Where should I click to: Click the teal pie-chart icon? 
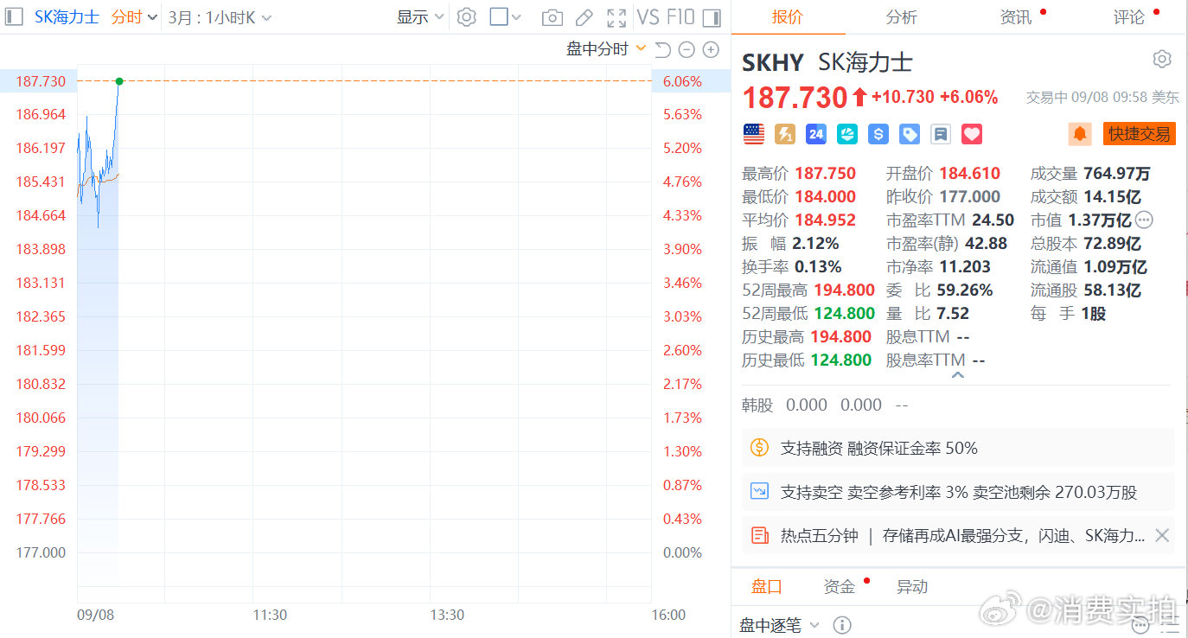click(847, 134)
